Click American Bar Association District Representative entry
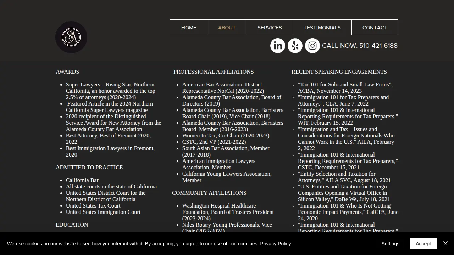The height and width of the screenshot is (255, 454). pos(223,88)
